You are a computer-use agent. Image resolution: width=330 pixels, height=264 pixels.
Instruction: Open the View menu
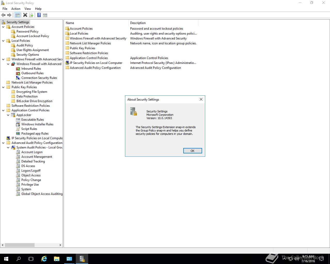coord(28,9)
